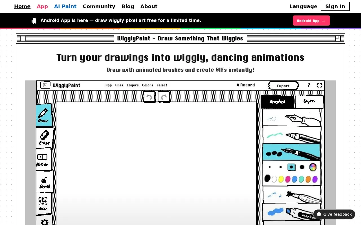
Task: Start recording with Record toggle
Action: [x=246, y=85]
